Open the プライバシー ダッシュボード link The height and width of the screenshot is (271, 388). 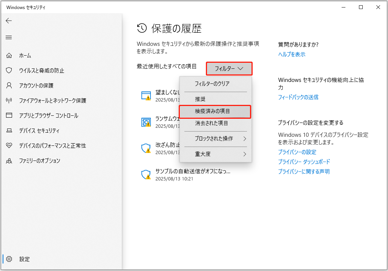tap(304, 162)
